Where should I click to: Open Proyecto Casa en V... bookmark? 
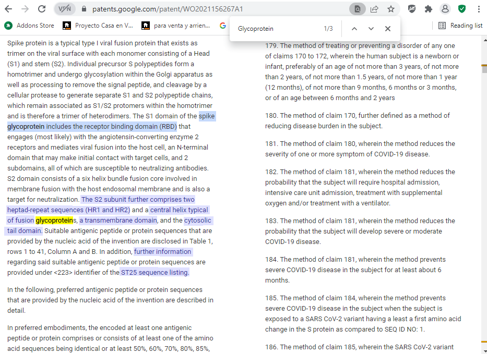tap(98, 25)
